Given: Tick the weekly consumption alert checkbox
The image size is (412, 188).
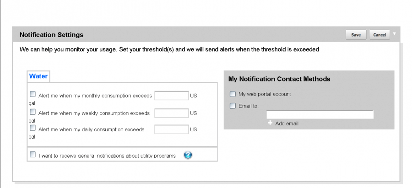Looking at the screenshot, I should [x=33, y=112].
